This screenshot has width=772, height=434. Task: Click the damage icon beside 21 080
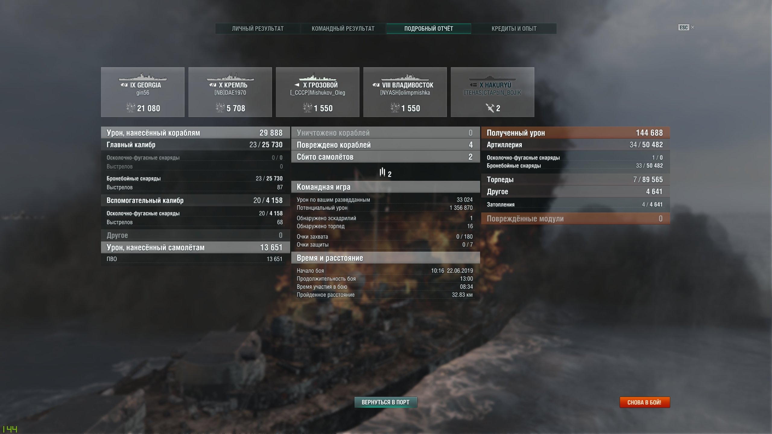(x=131, y=108)
